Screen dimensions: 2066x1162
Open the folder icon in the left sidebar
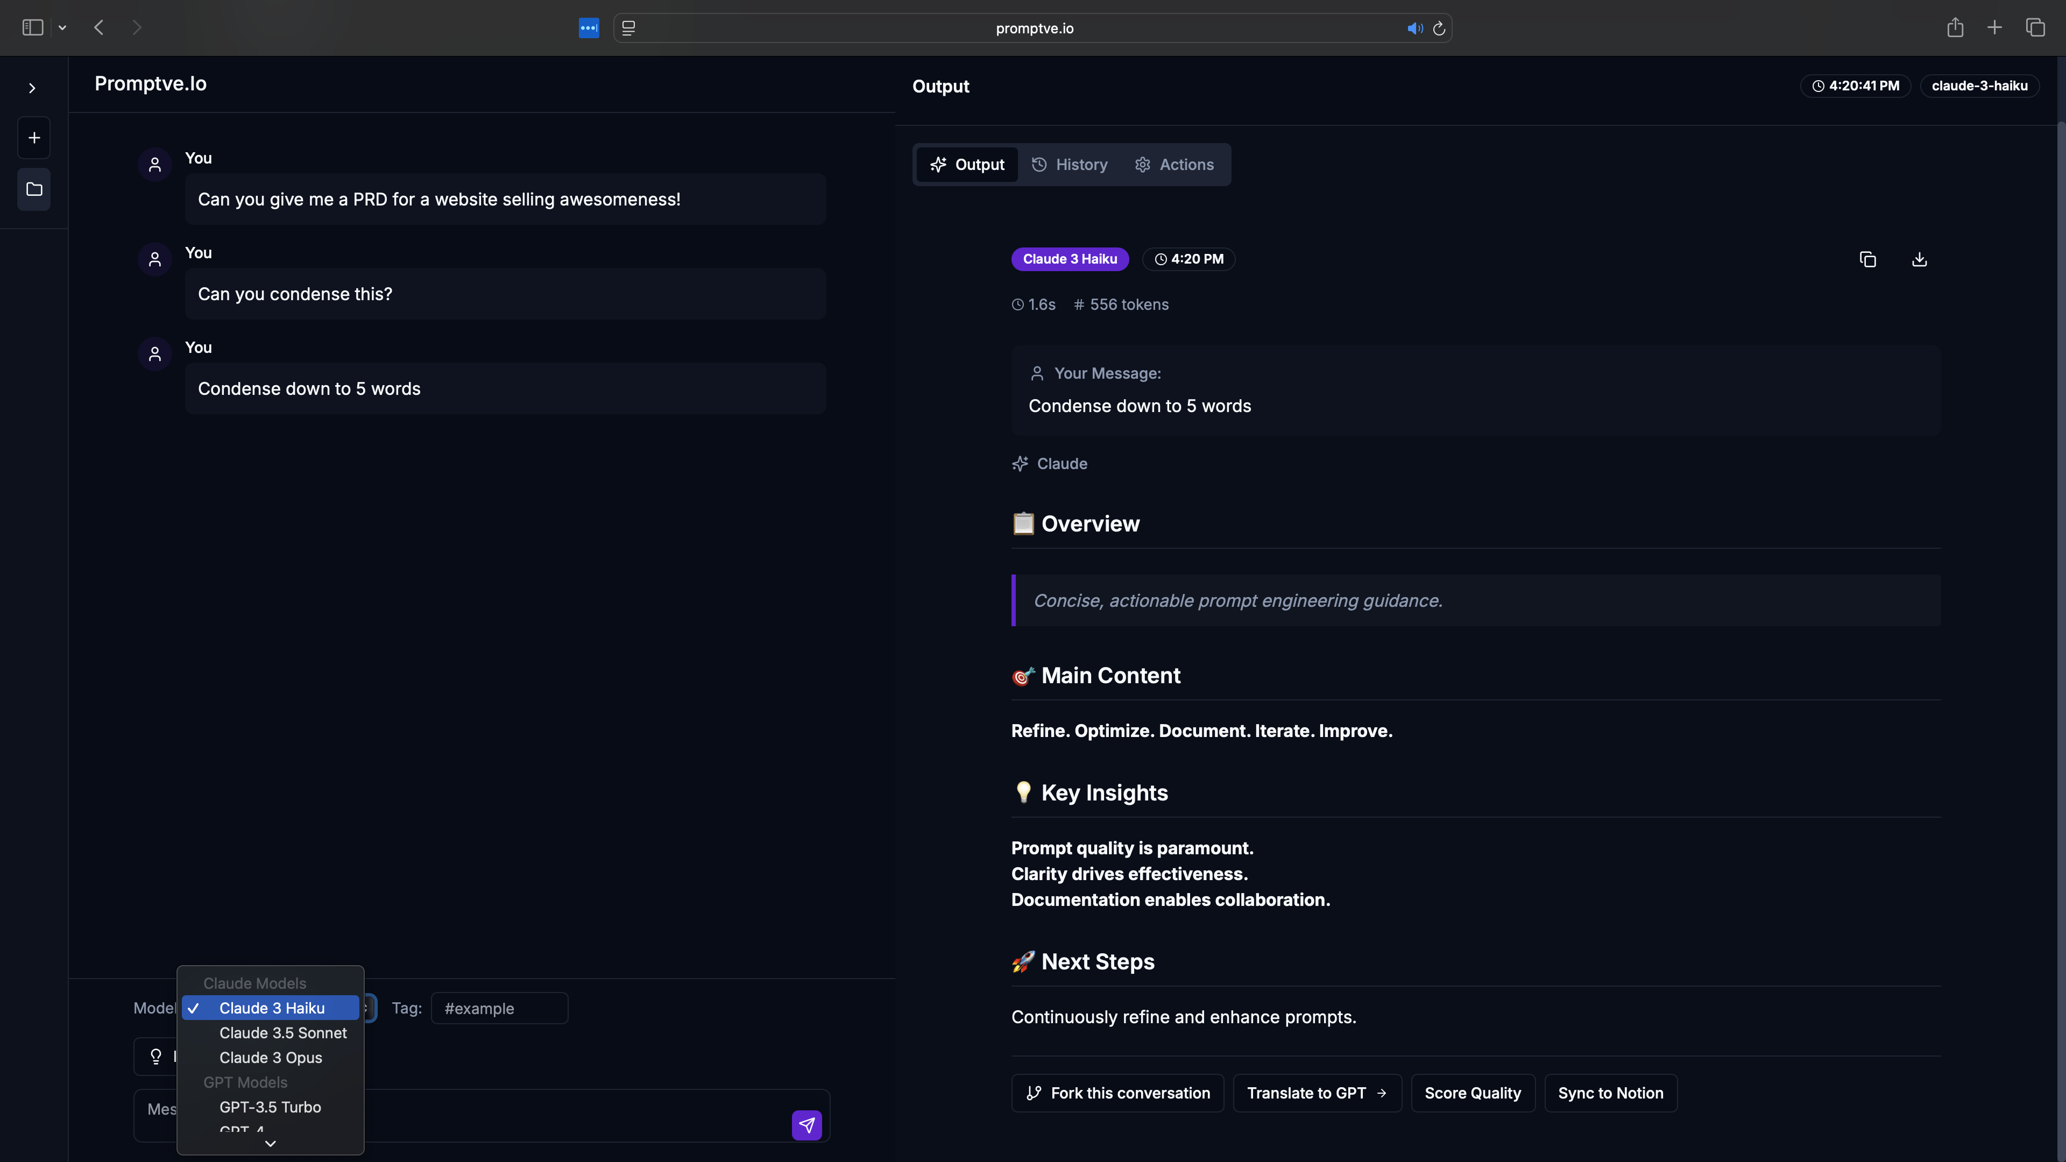click(x=34, y=189)
